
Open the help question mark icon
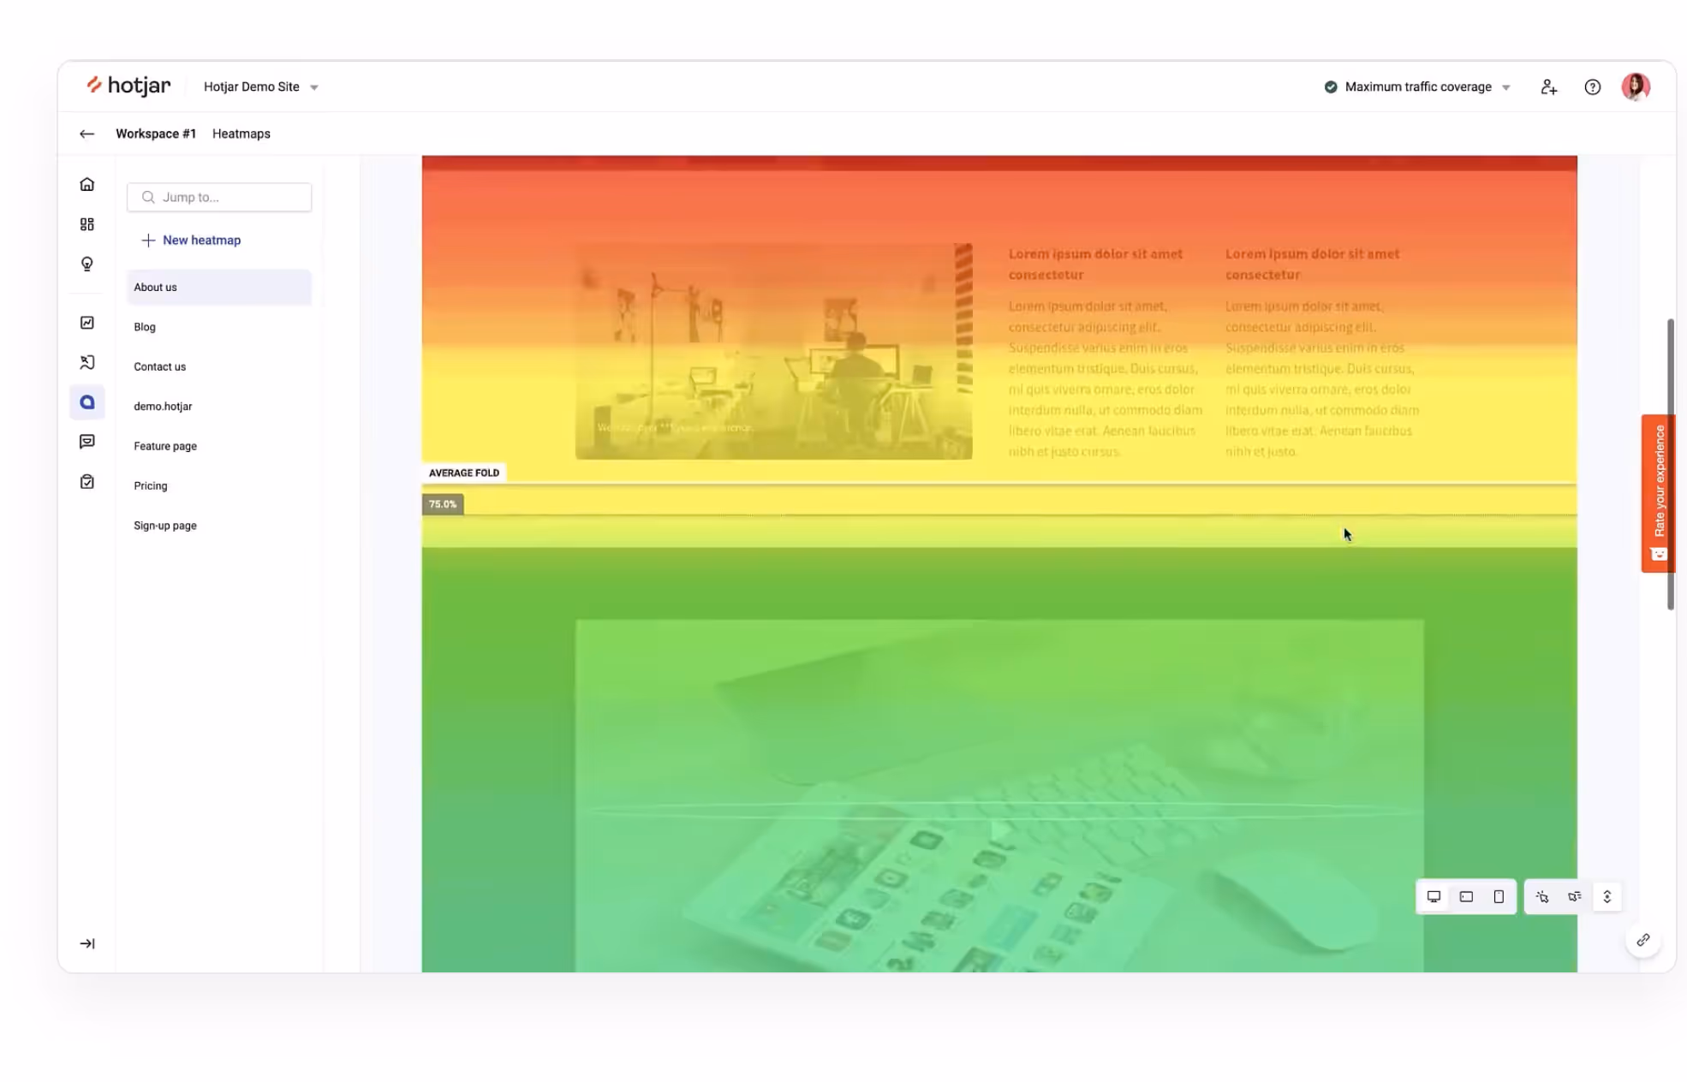tap(1592, 86)
